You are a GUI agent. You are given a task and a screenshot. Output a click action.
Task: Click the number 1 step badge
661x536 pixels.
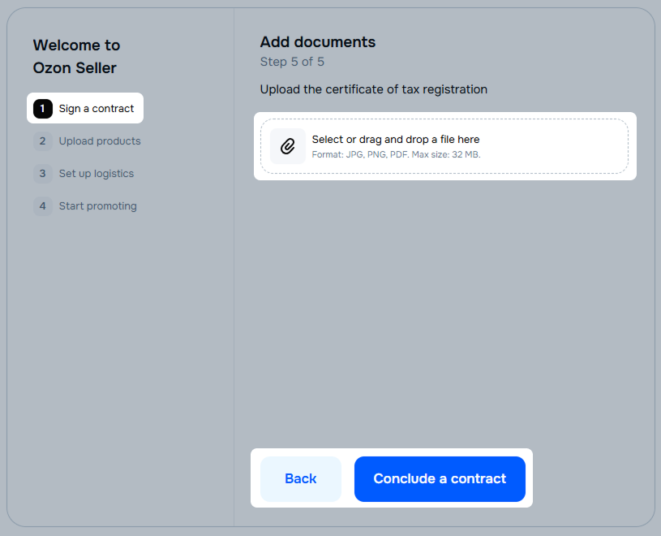(x=42, y=109)
